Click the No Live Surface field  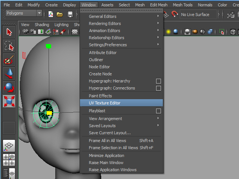click(x=198, y=15)
